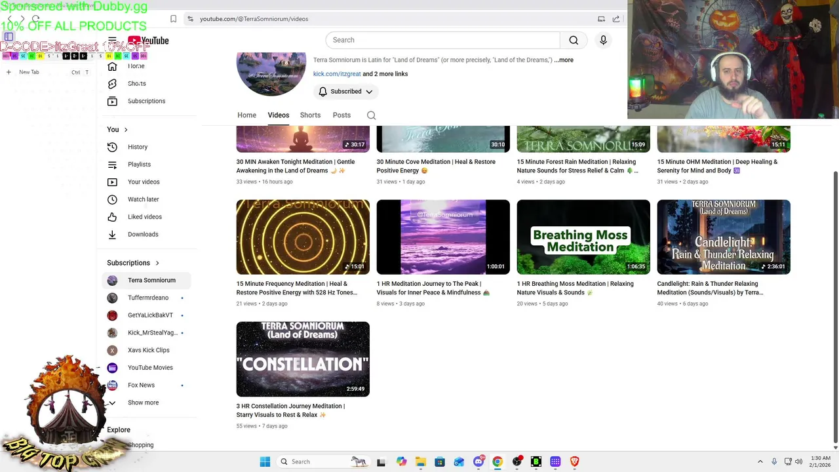Viewport: 839px width, 472px height.
Task: Click the share icon in the address bar
Action: (616, 19)
